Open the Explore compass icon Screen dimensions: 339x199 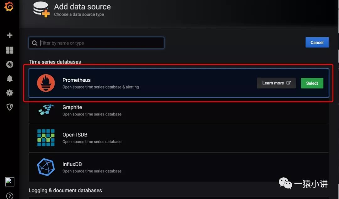9,64
